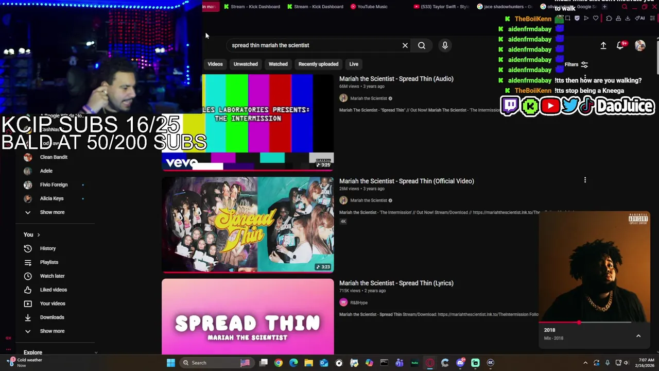Click the heart bookmark icon in address bar
Viewport: 659px width, 371px height.
pos(596,18)
